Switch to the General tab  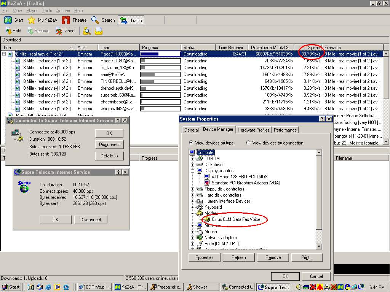(191, 130)
